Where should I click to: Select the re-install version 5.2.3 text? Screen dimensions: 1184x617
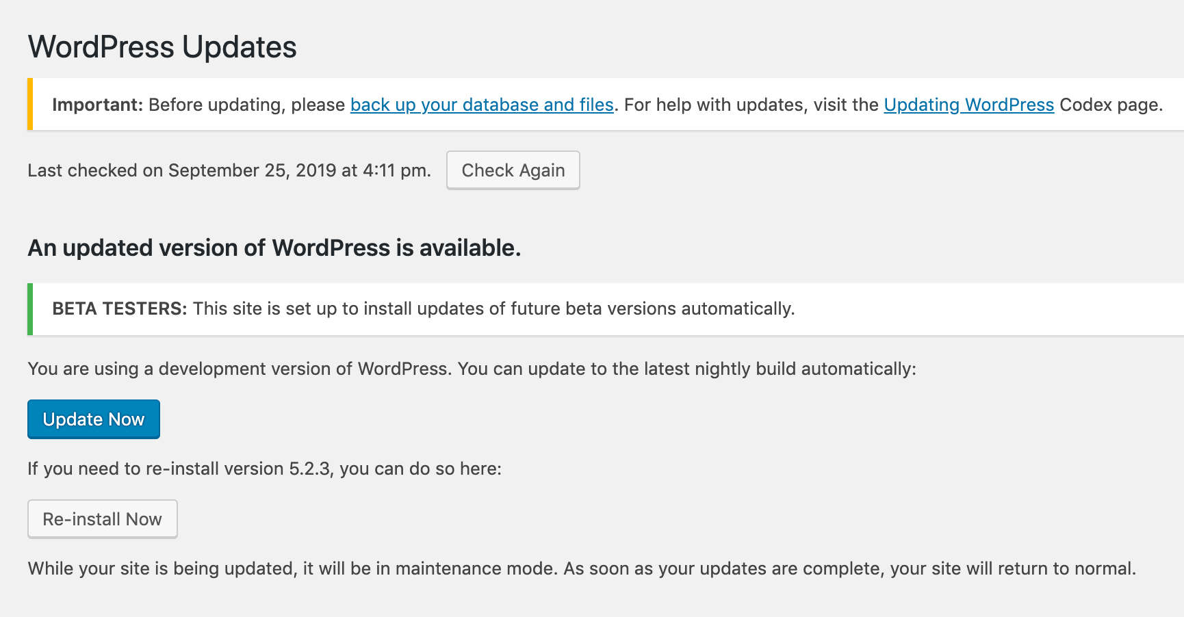tap(264, 469)
